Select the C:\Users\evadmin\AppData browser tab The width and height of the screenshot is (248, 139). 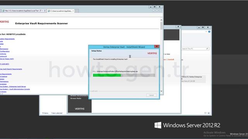61,11
